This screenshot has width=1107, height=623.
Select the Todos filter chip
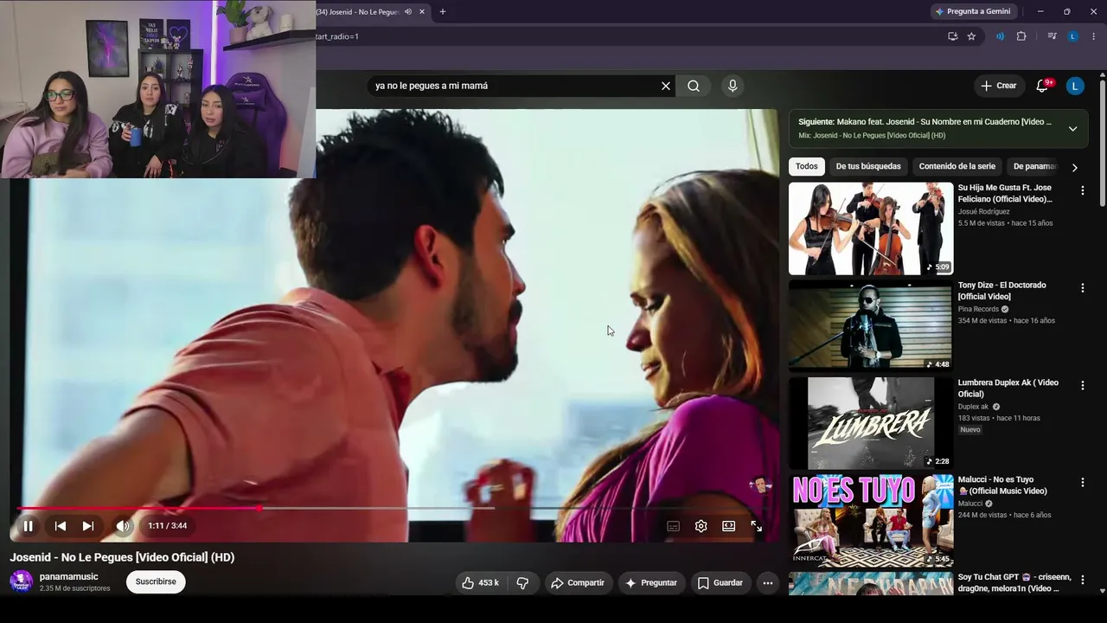coord(807,167)
